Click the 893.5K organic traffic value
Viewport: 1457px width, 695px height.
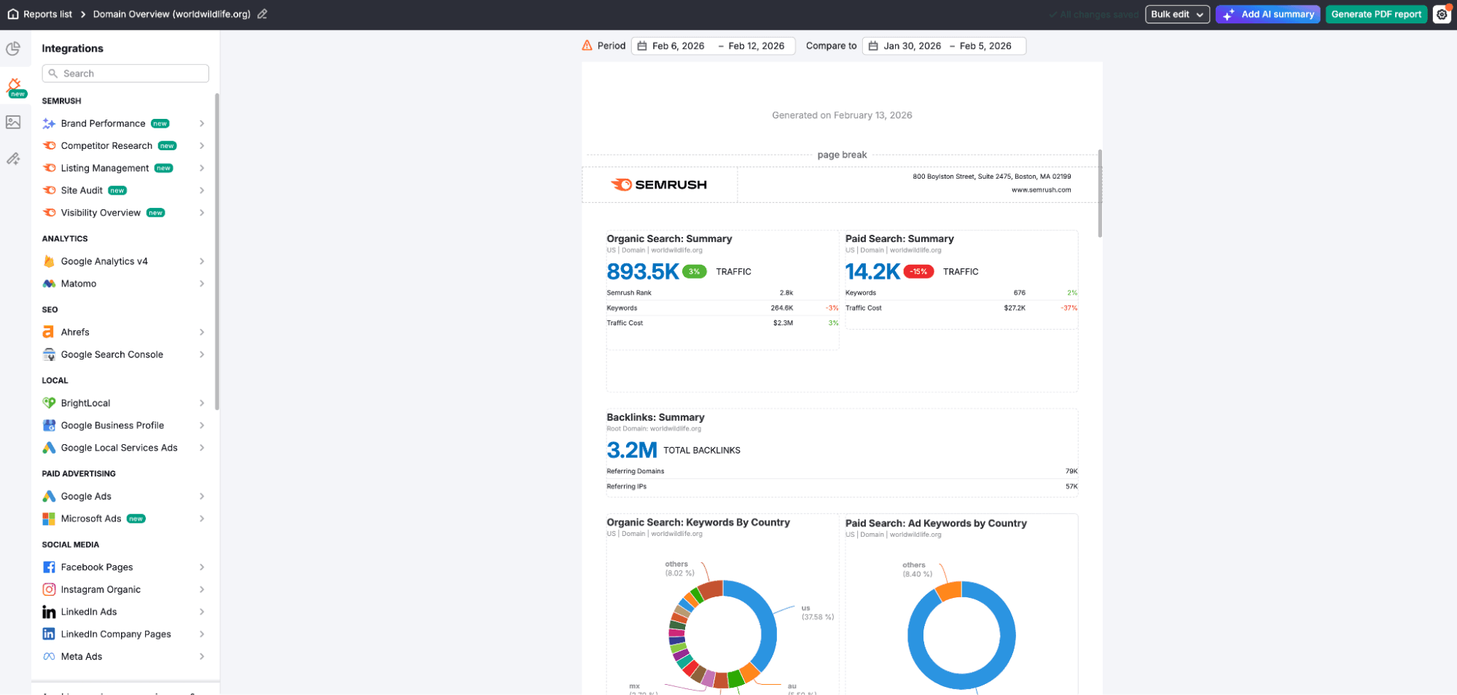pyautogui.click(x=643, y=271)
